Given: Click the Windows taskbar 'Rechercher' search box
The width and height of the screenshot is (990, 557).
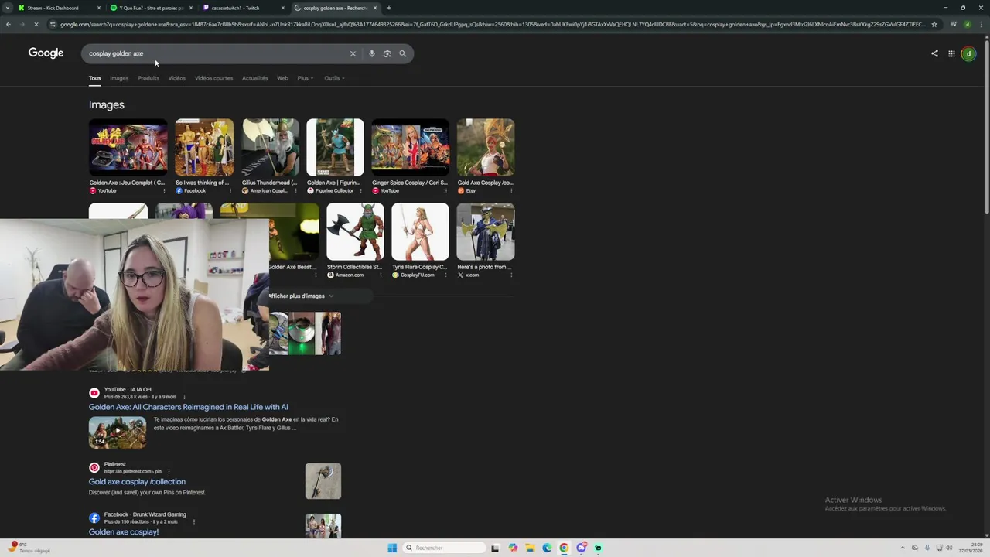Looking at the screenshot, I should [x=442, y=548].
